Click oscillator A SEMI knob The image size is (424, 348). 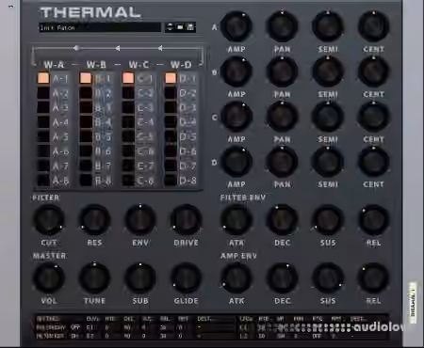(328, 26)
